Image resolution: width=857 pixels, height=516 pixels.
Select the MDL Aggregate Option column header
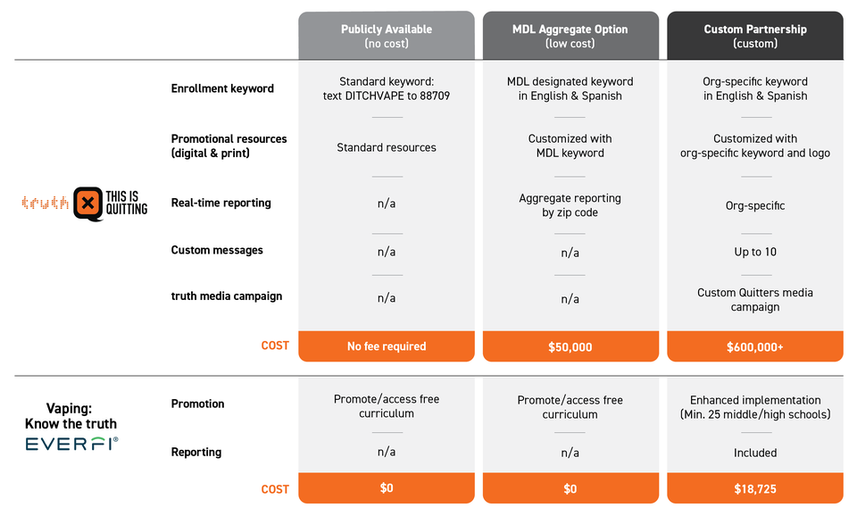tap(570, 36)
